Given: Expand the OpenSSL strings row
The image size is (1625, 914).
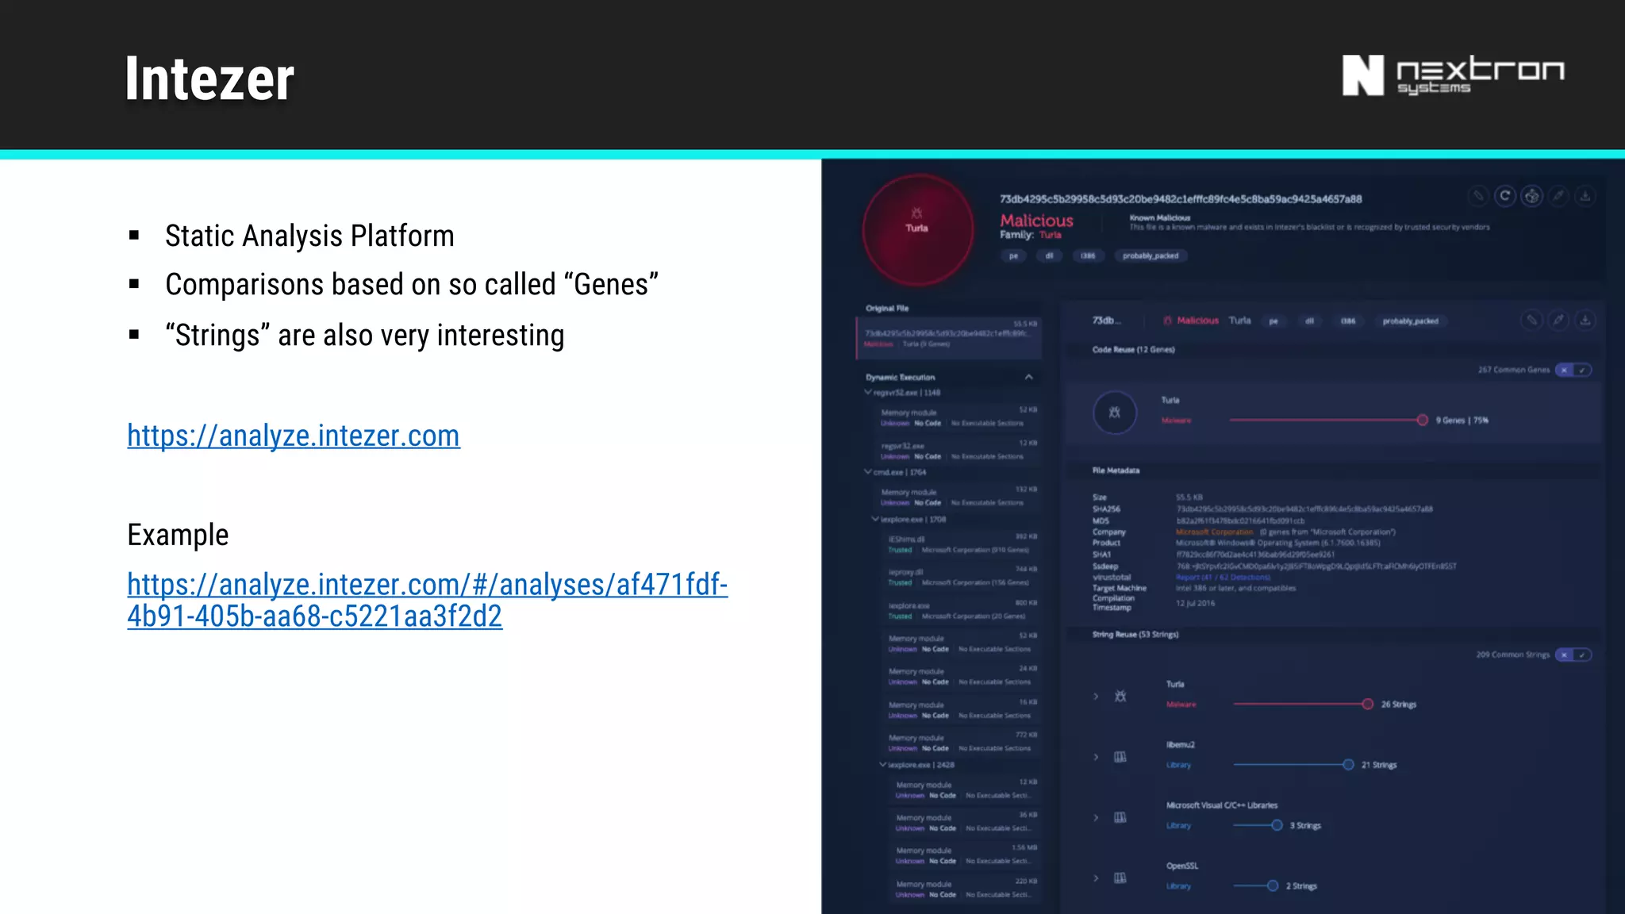Looking at the screenshot, I should pyautogui.click(x=1096, y=878).
